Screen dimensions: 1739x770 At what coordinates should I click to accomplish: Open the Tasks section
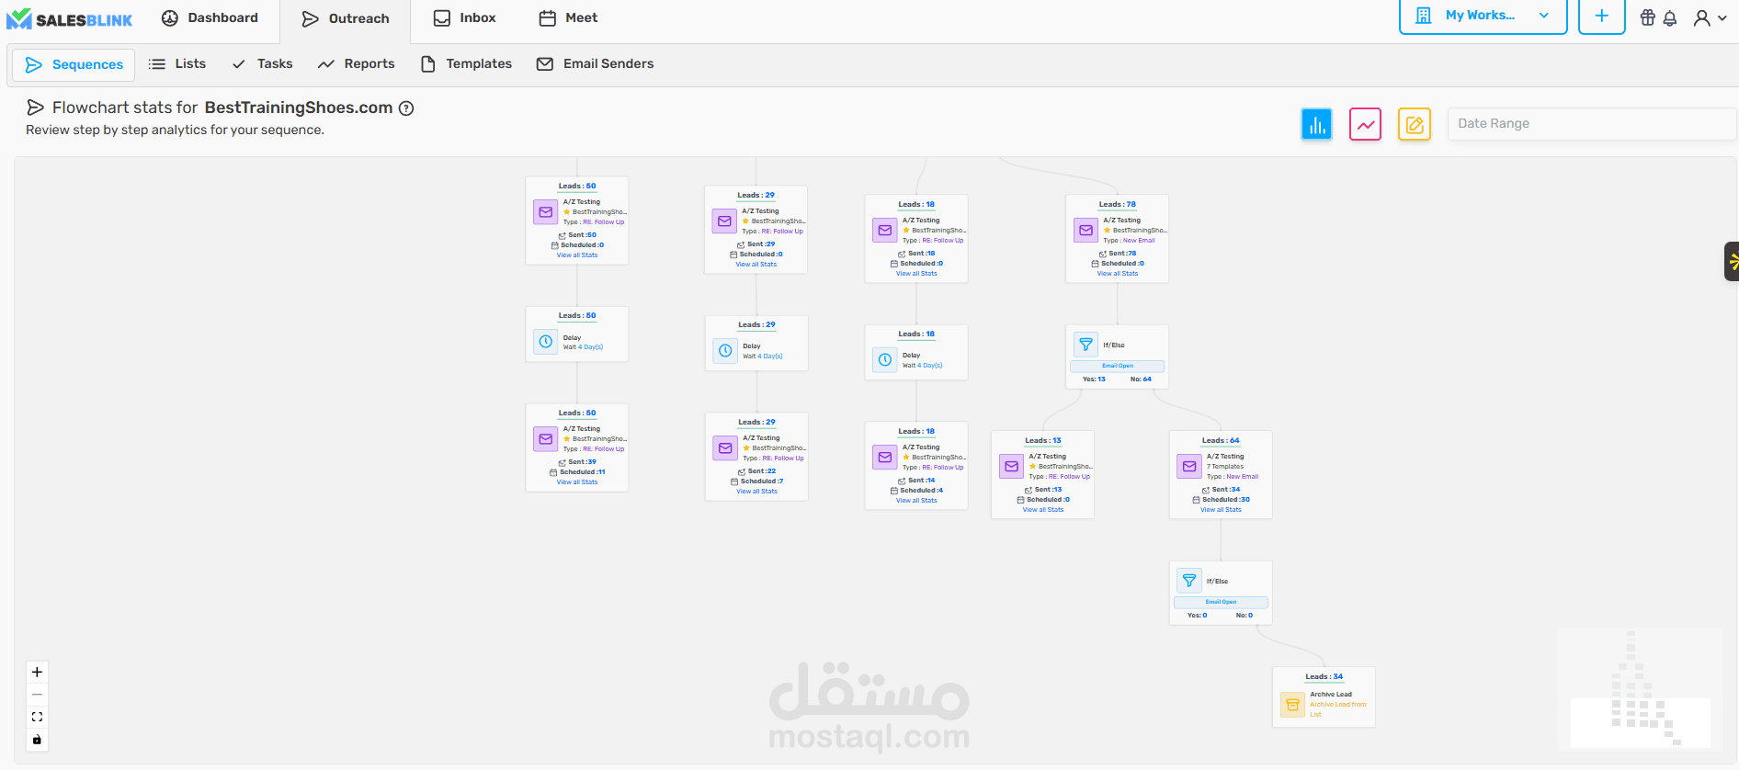262,64
